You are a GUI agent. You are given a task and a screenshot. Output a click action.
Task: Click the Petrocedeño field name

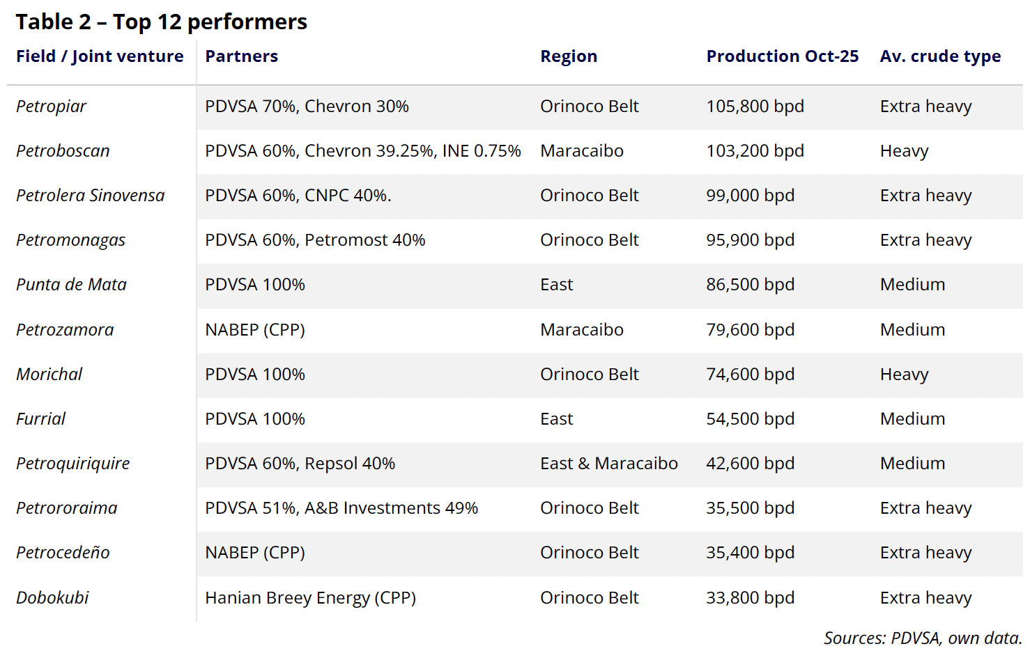(63, 553)
